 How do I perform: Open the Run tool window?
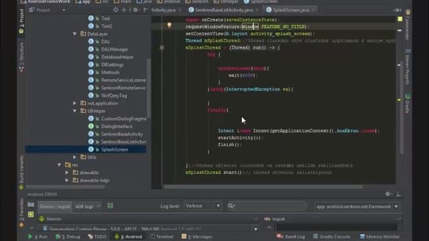[x=38, y=237]
